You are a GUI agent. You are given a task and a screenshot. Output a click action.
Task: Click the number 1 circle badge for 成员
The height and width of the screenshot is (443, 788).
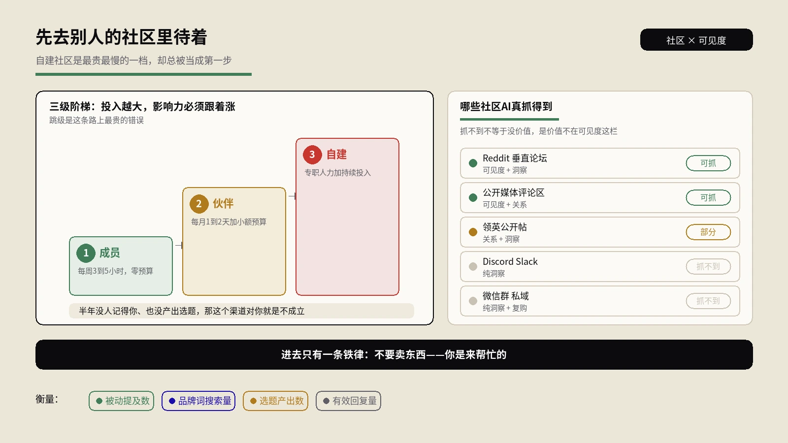pos(86,253)
